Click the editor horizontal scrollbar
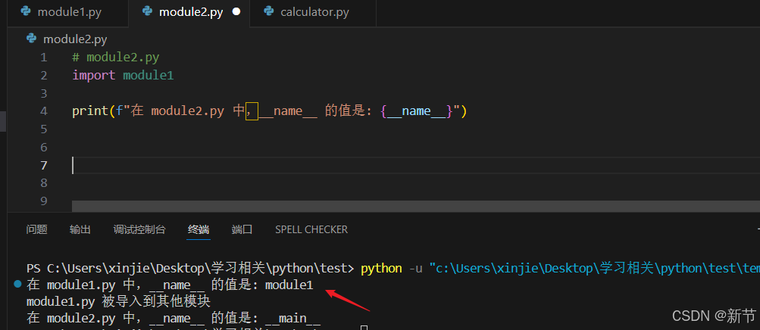The image size is (760, 330). coord(416,206)
